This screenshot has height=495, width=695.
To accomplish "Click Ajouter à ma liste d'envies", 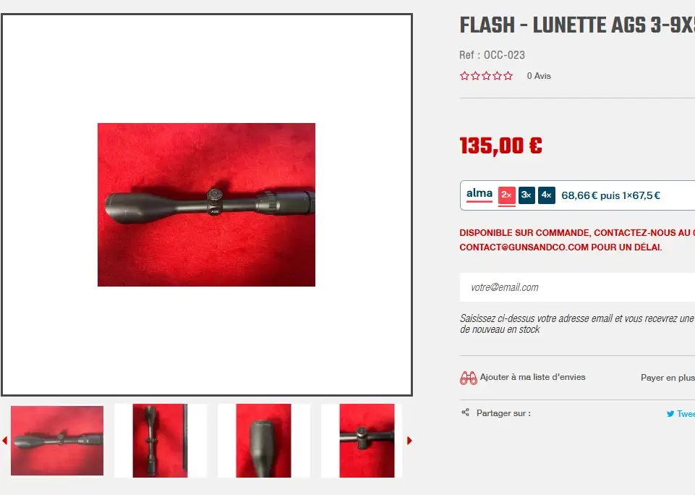I will click(532, 377).
